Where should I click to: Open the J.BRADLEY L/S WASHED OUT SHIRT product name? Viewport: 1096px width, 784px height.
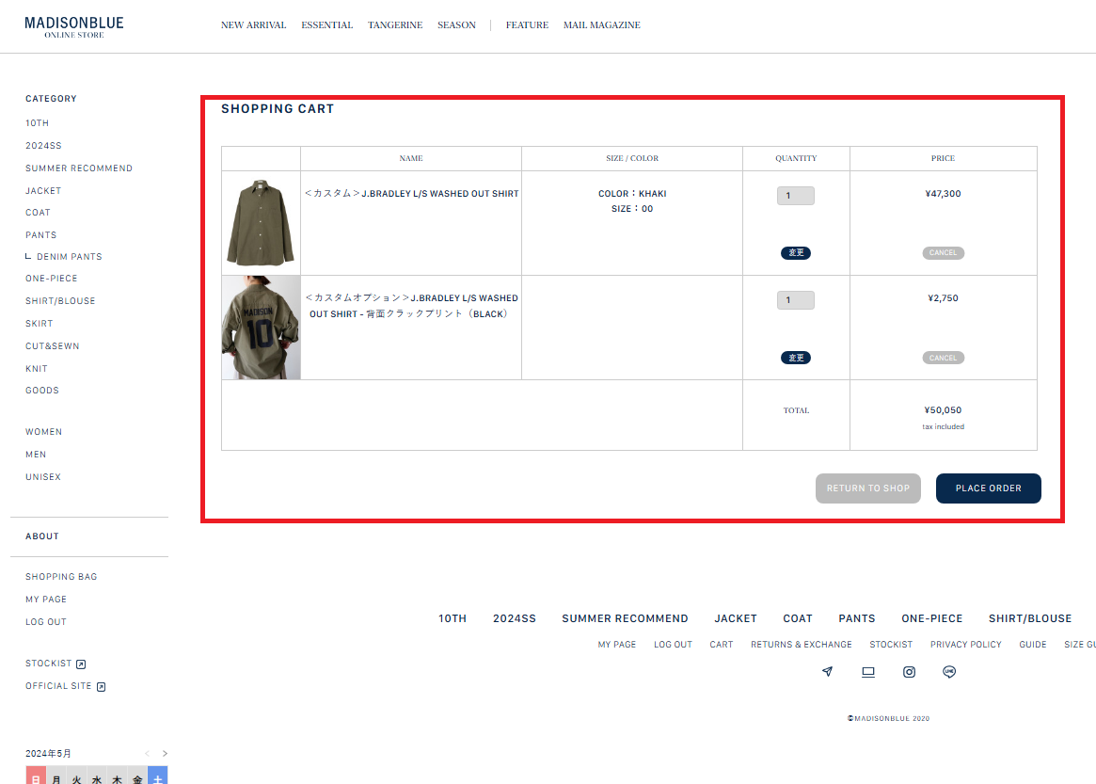(412, 194)
